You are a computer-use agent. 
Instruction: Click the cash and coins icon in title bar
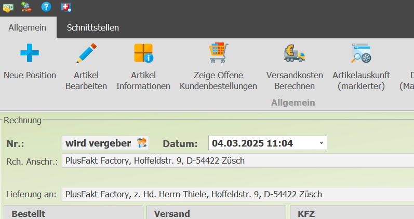click(x=8, y=7)
